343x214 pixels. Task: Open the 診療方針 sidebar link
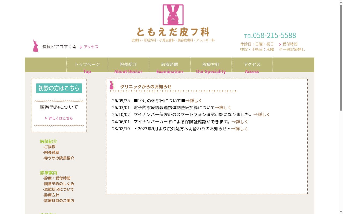51,195
